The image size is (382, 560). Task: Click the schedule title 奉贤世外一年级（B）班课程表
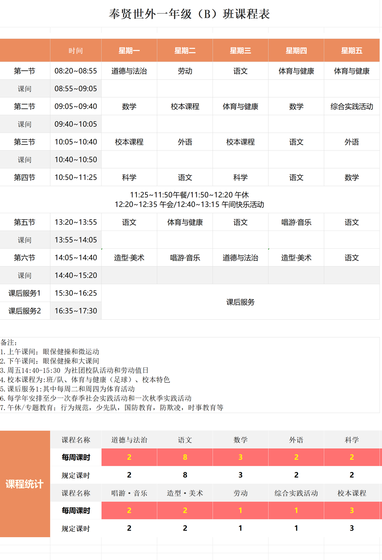click(x=189, y=14)
